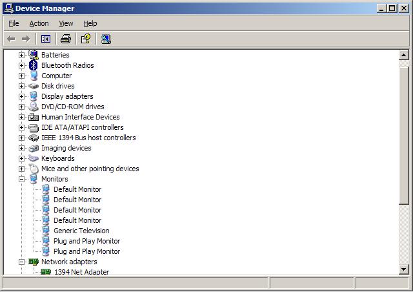Minimize the Device Manager window

pyautogui.click(x=381, y=8)
